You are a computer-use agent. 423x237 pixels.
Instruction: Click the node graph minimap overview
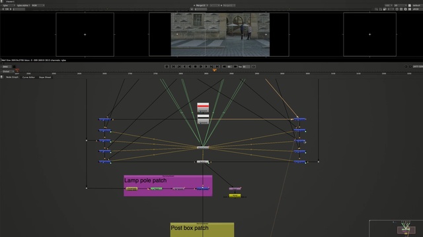[x=396, y=228]
